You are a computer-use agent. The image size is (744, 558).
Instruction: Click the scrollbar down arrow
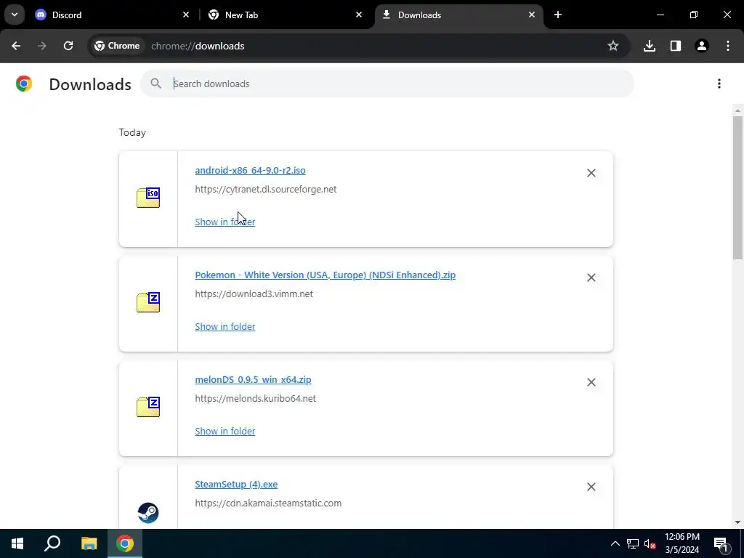(737, 522)
